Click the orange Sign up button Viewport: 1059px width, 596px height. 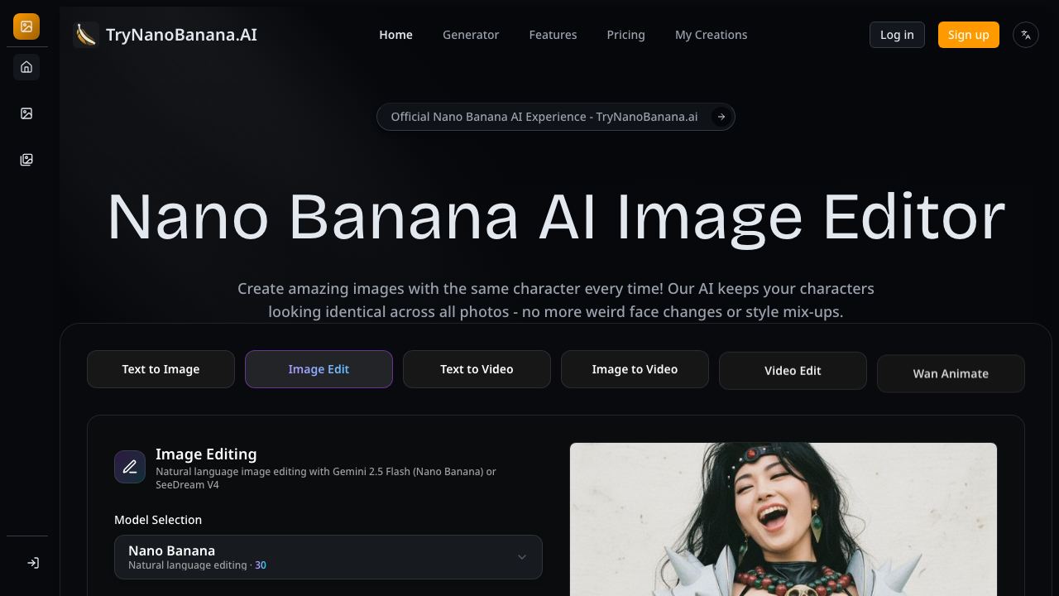tap(969, 35)
